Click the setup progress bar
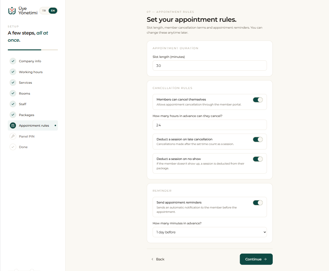Image resolution: width=329 pixels, height=271 pixels. coord(33,50)
